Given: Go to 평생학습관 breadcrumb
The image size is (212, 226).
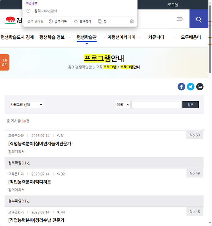Looking at the screenshot, I should click(83, 67).
